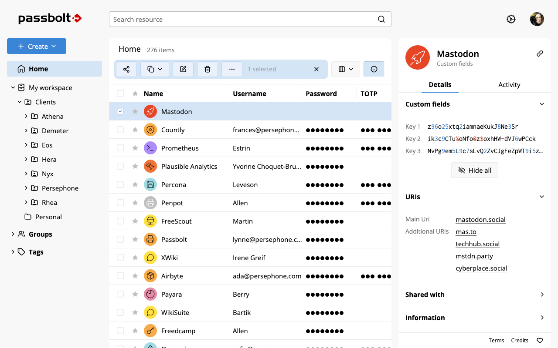Check the Countly row checkbox
Viewport: 558px width, 348px height.
pyautogui.click(x=120, y=130)
